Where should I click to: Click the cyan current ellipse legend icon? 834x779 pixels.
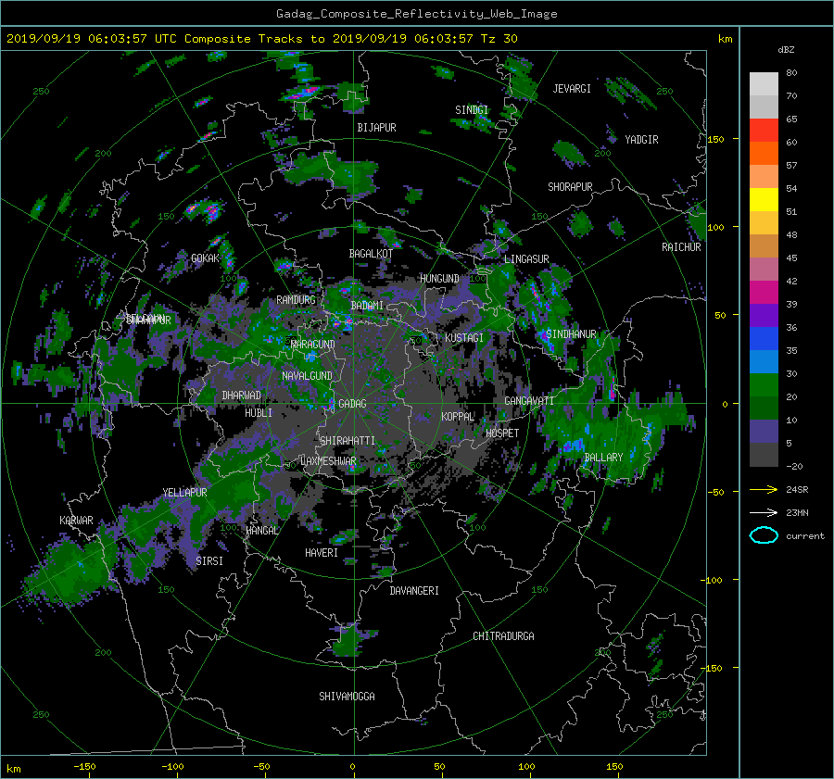point(764,535)
